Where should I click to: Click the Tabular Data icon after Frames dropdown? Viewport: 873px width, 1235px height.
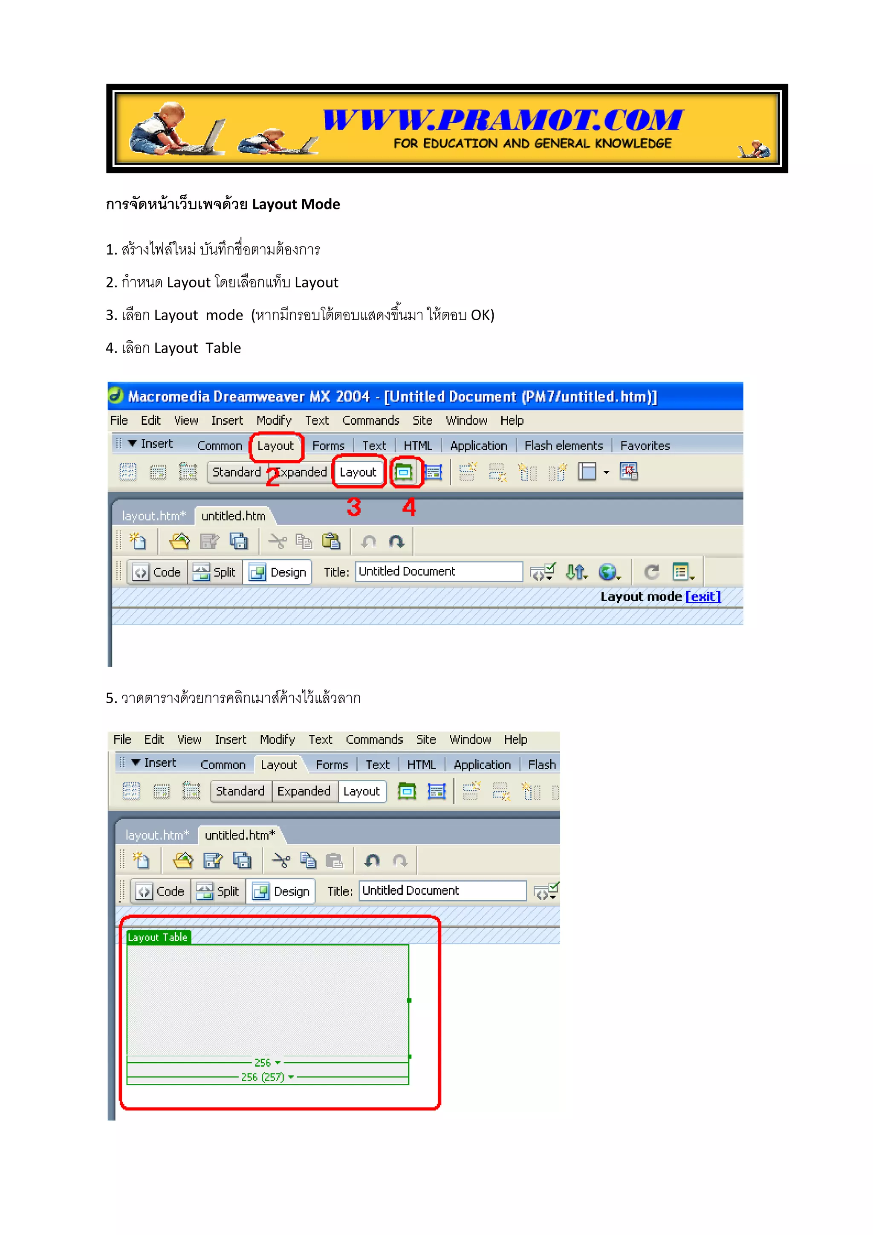[628, 472]
